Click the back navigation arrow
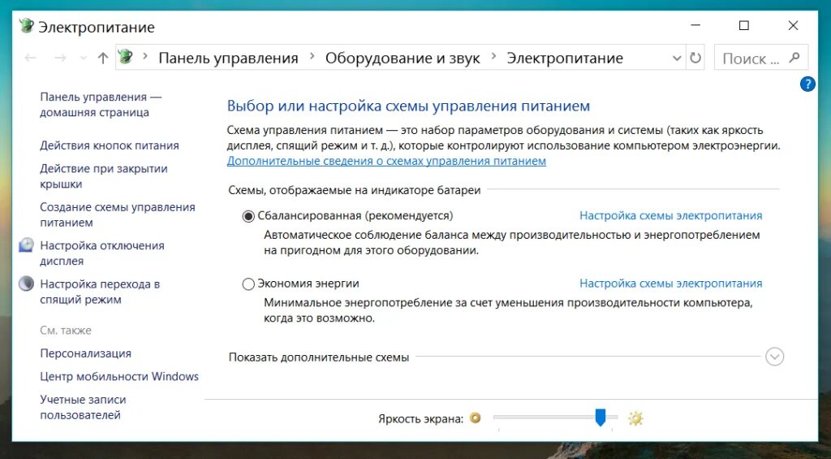 (30, 58)
